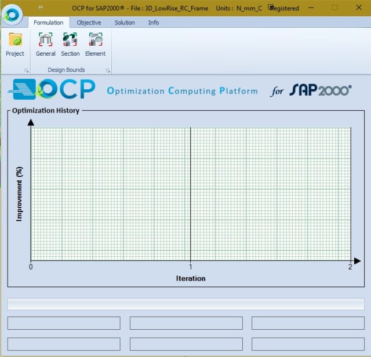Viewport: 371px width, 357px height.
Task: Open Project group dialog launcher
Action: point(26,71)
